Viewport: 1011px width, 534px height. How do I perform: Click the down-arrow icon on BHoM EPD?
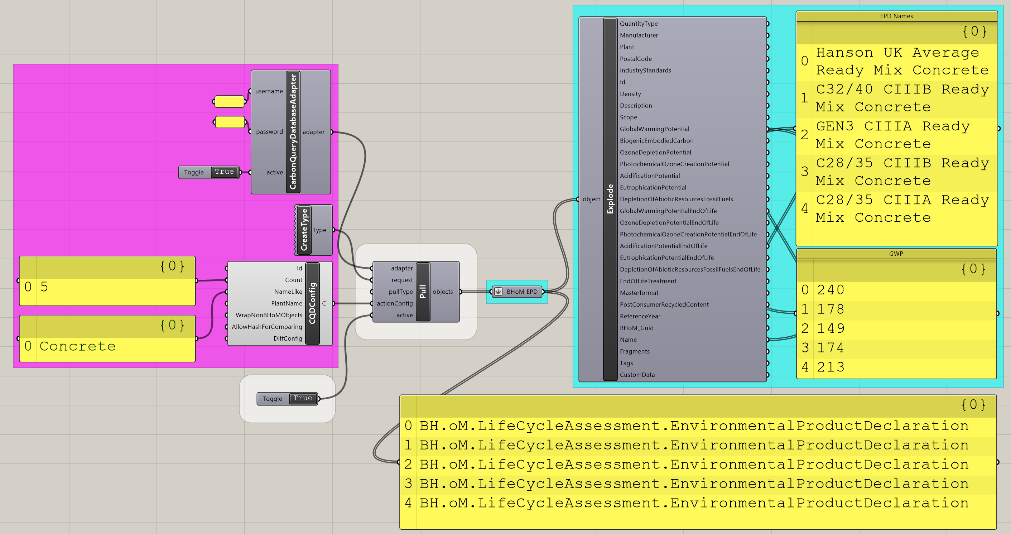498,292
